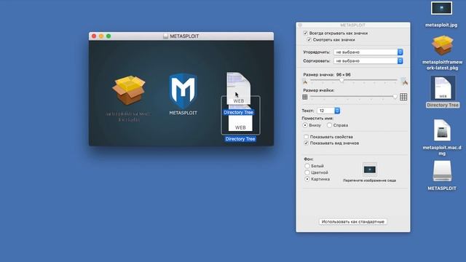This screenshot has height=262, width=466.
Task: Click the grid spacing slider track
Action: coord(354,97)
